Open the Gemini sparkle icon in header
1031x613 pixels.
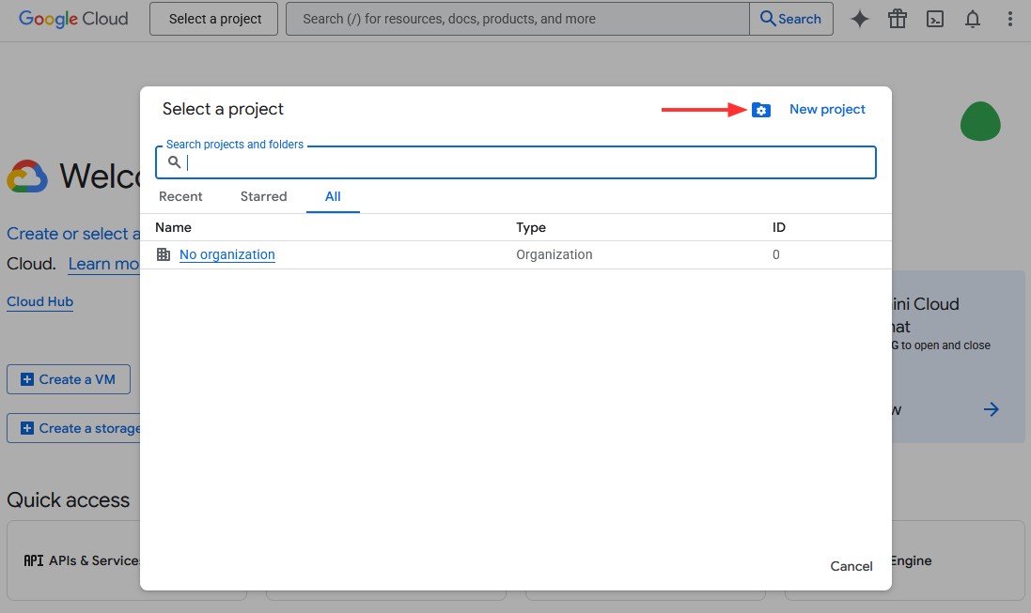point(859,19)
